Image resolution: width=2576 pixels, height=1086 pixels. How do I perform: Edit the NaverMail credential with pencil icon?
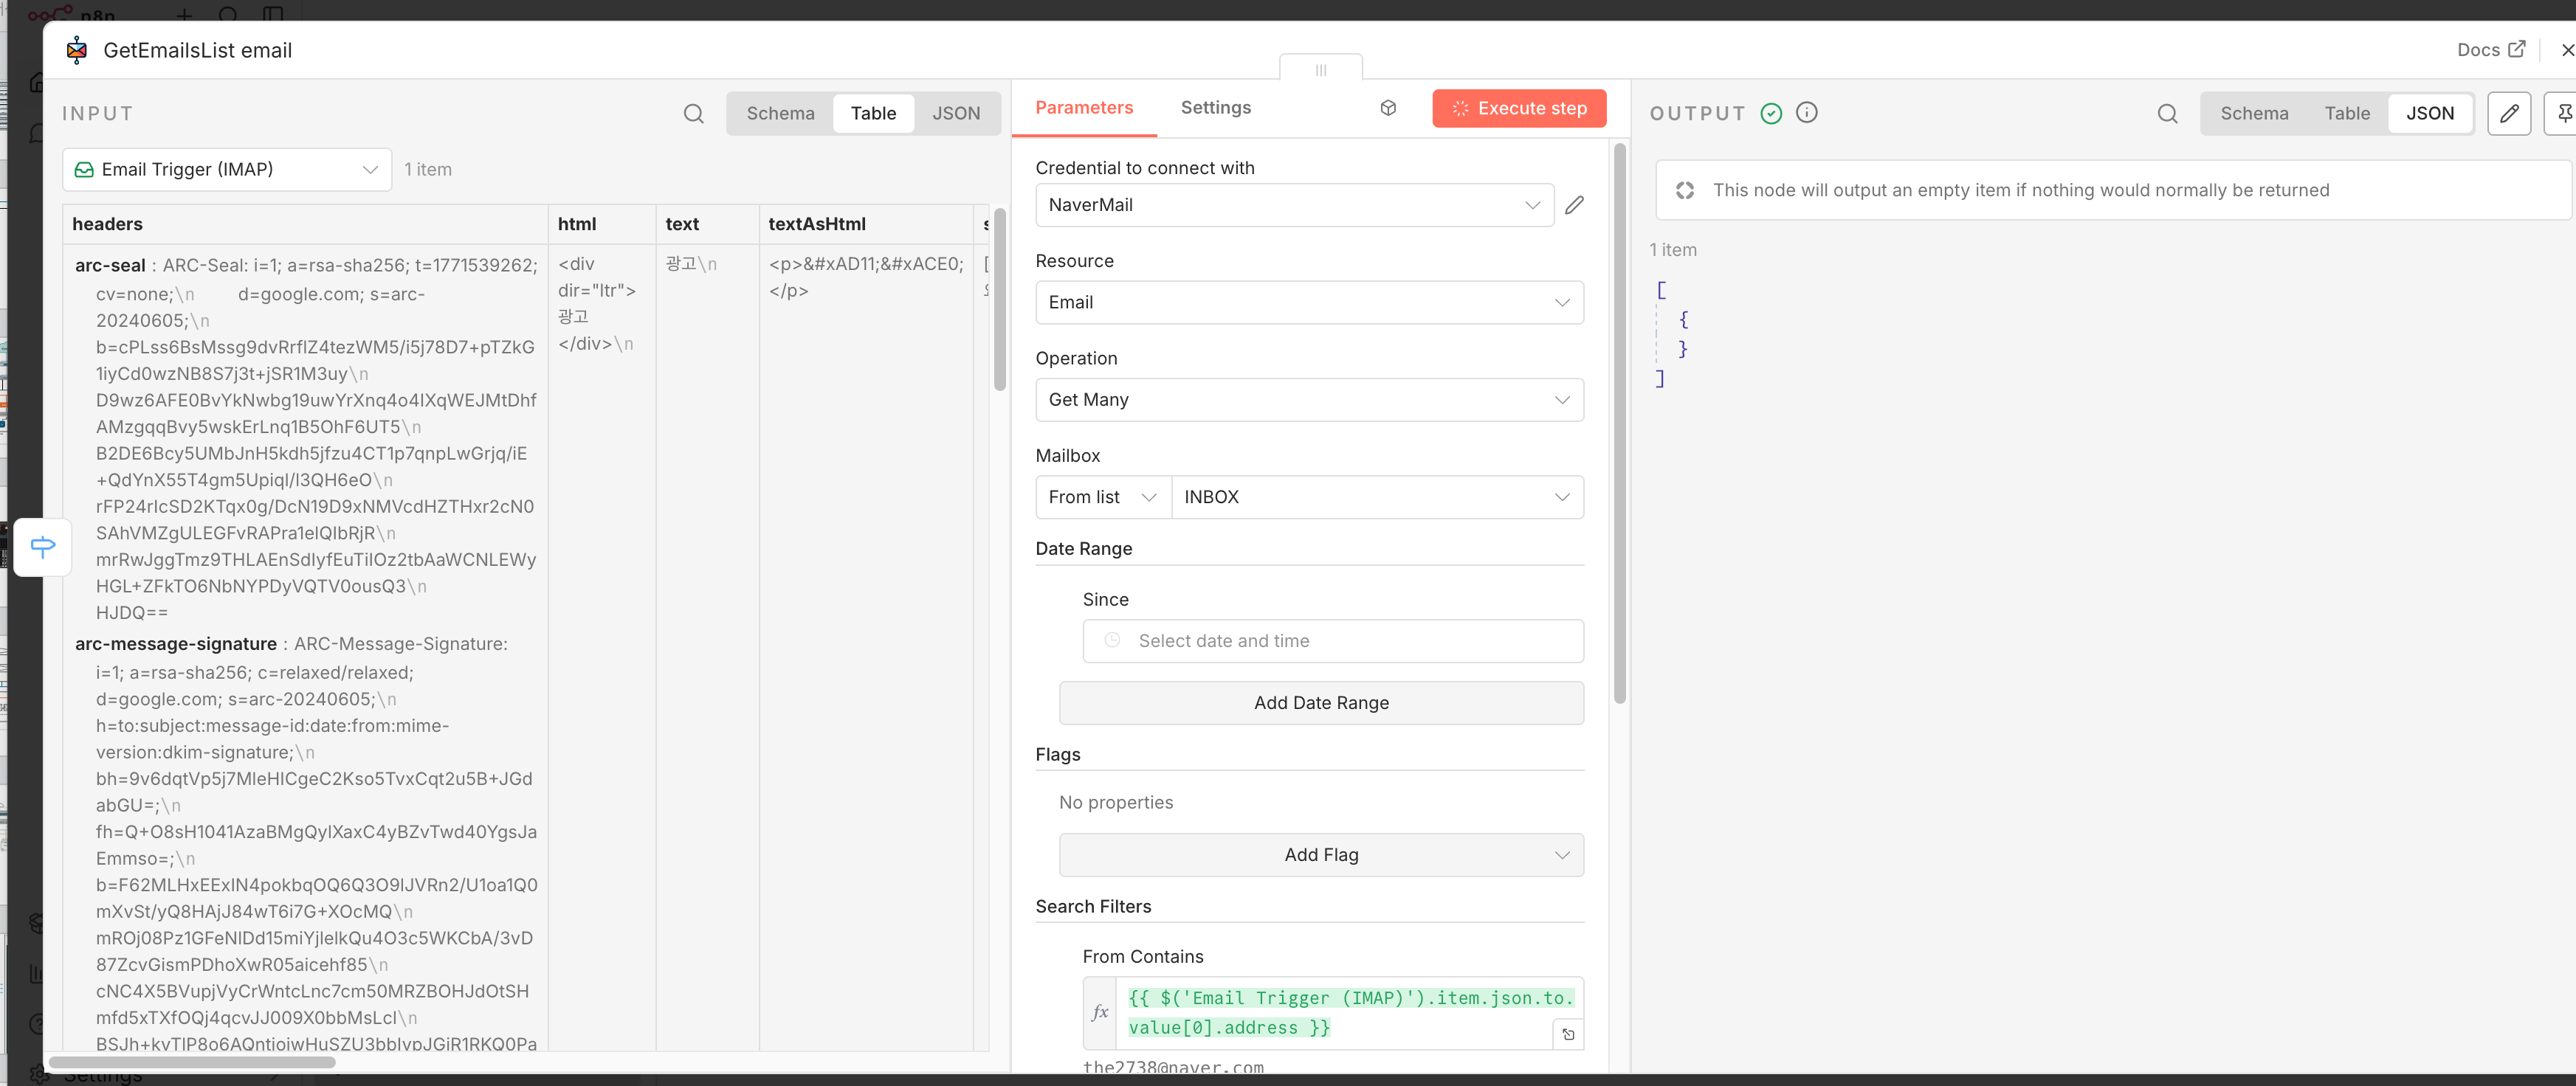coord(1574,205)
